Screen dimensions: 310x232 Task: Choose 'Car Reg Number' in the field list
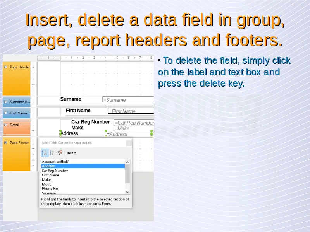tap(83, 171)
